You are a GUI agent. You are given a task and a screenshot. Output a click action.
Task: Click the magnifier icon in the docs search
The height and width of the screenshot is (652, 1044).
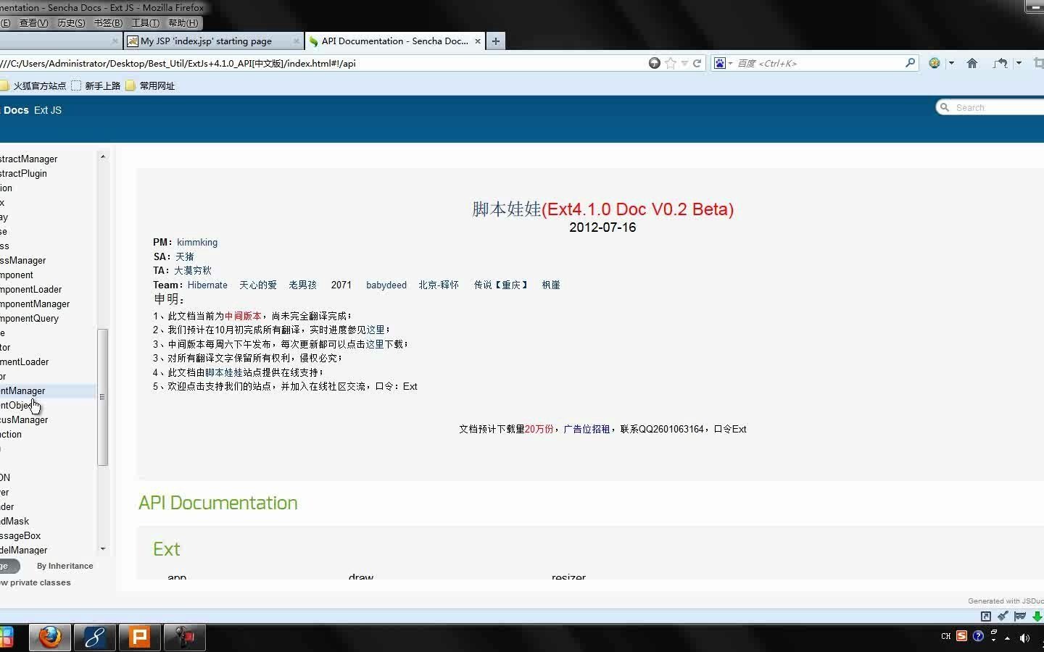944,107
